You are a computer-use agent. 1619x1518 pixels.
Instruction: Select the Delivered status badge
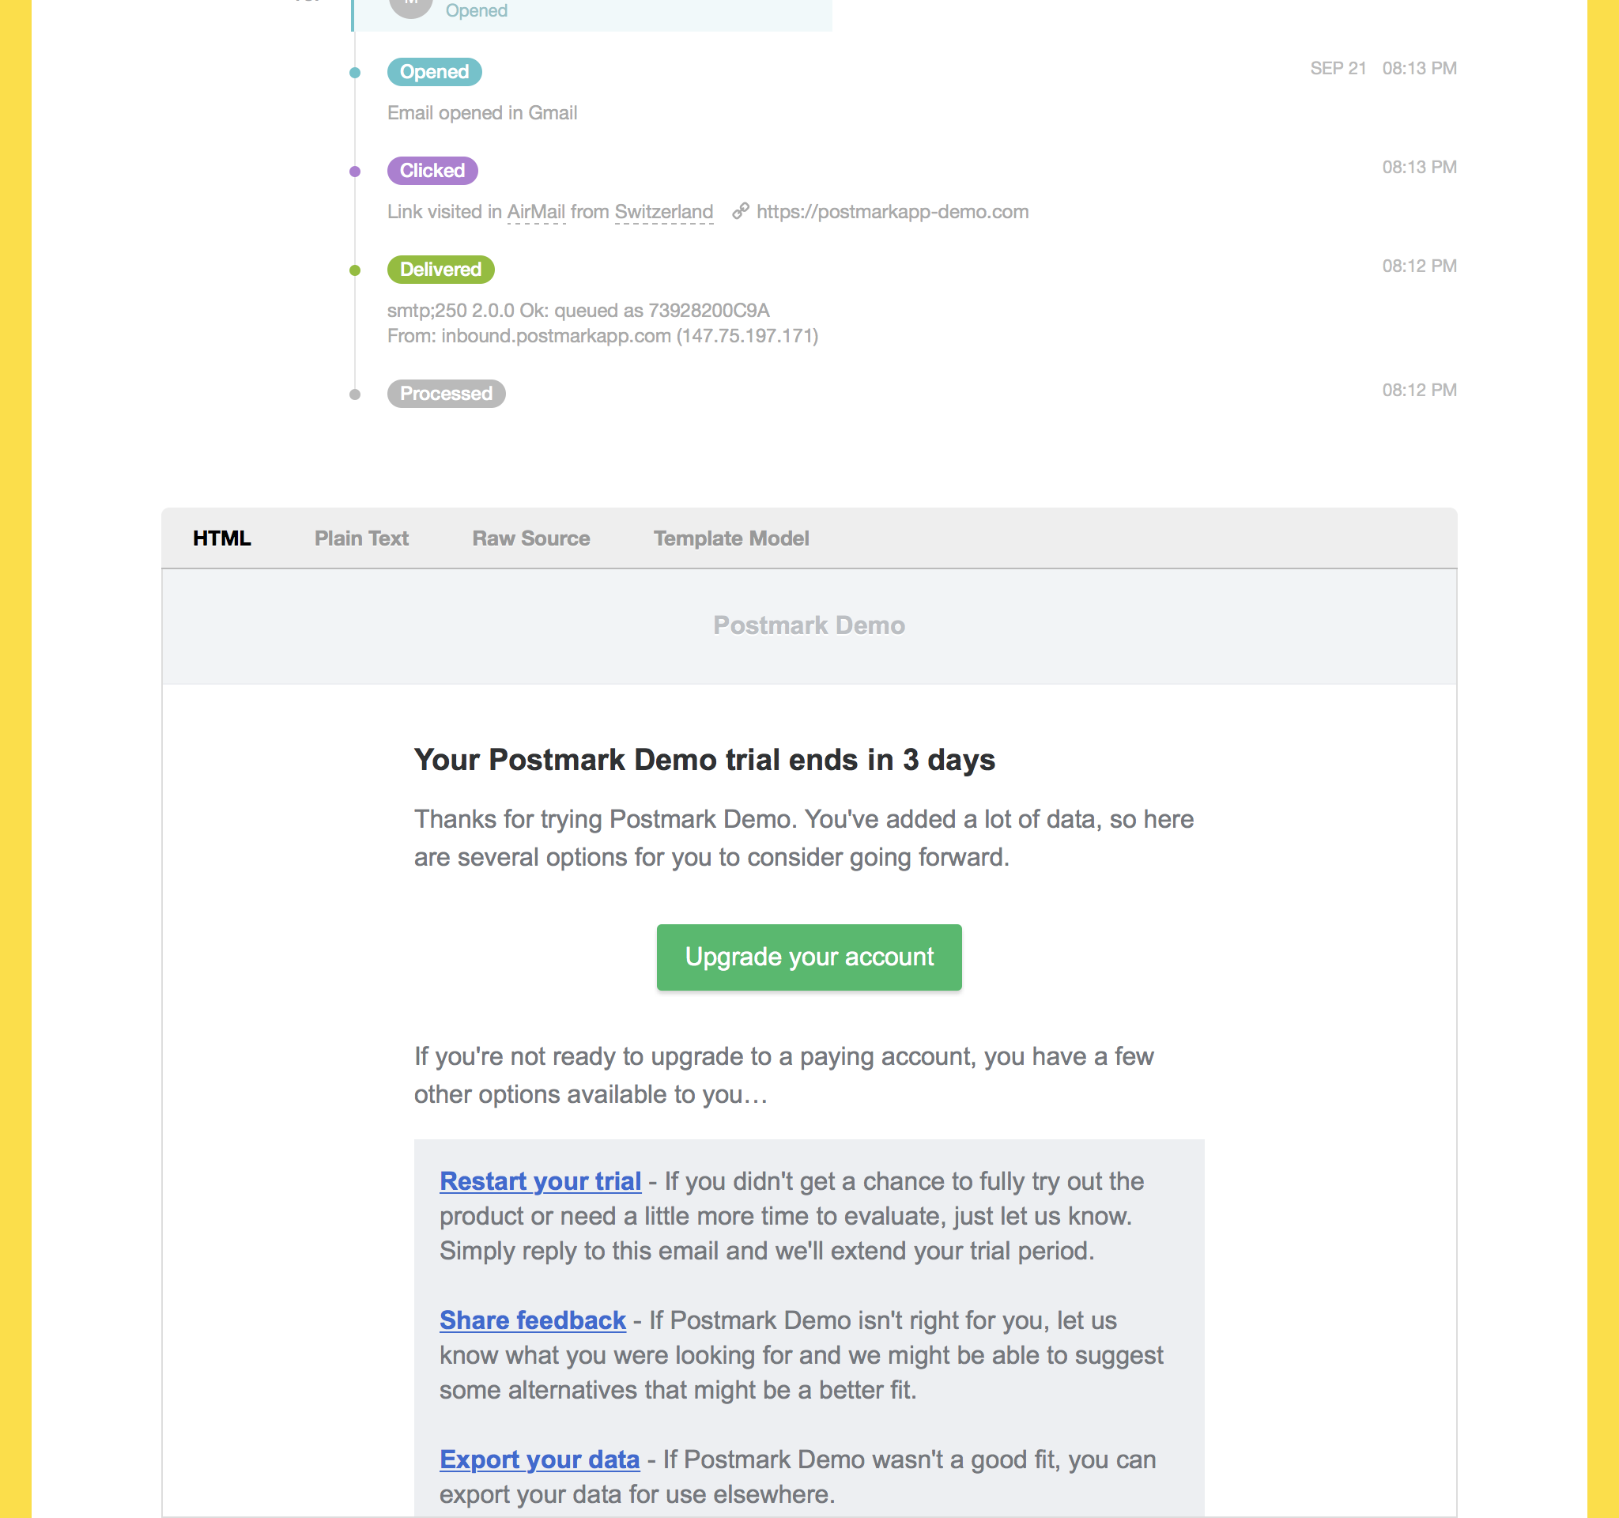440,270
